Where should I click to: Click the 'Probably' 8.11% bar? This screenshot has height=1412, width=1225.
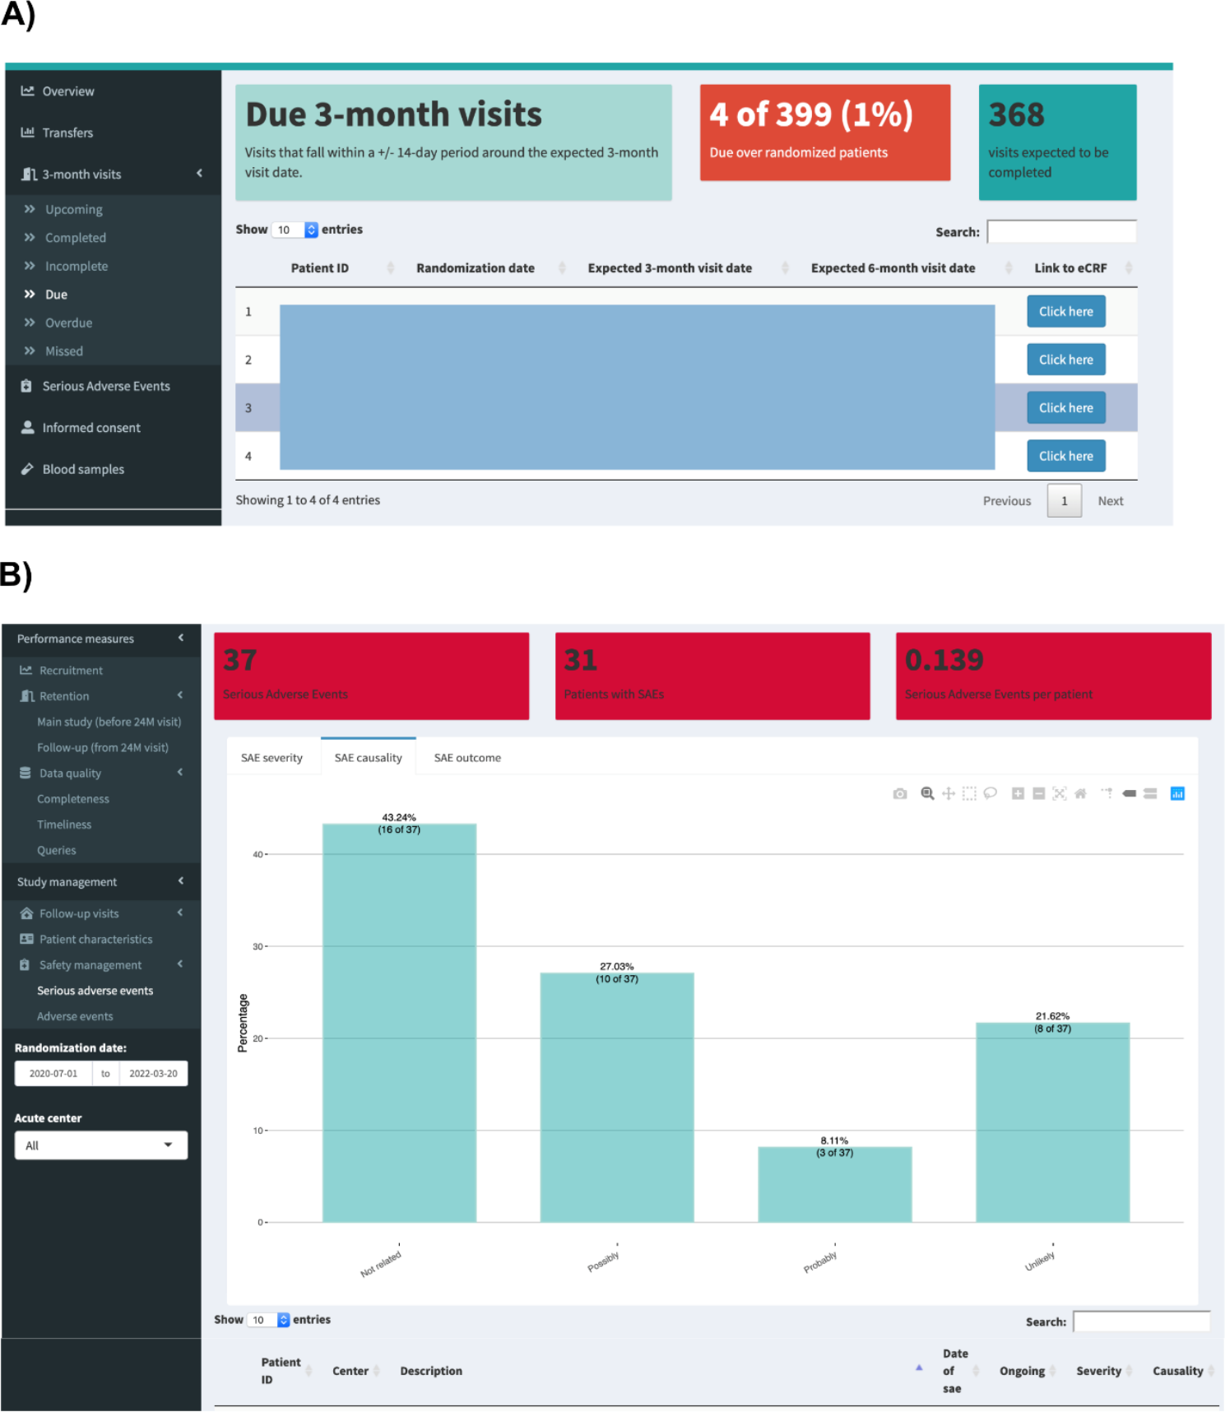coord(835,1184)
